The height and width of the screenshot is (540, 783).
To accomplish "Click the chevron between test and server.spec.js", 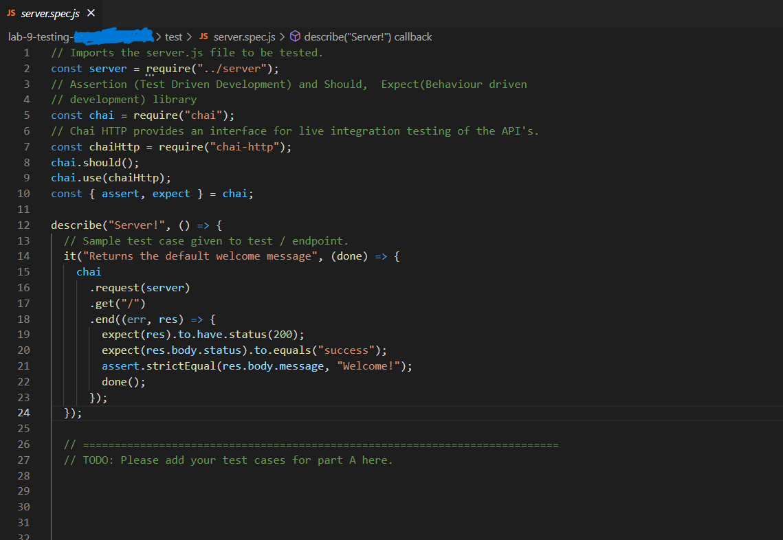I will point(188,37).
